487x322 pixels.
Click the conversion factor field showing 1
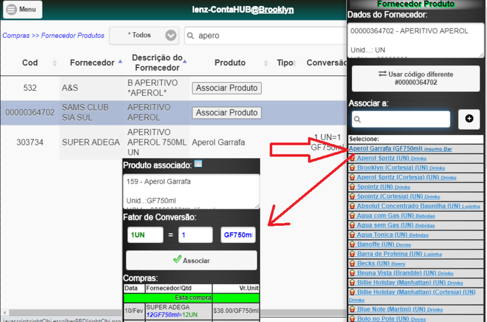[x=195, y=235]
